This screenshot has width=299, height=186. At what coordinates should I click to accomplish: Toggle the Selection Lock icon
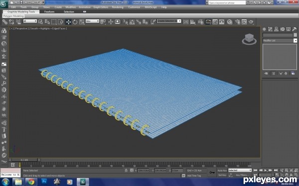[x=126, y=171]
